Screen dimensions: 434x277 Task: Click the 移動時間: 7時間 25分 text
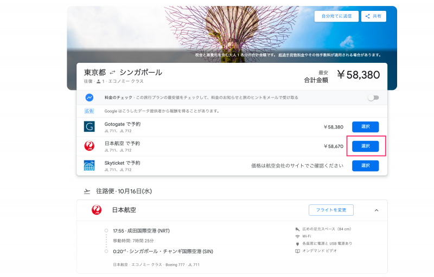(x=133, y=241)
